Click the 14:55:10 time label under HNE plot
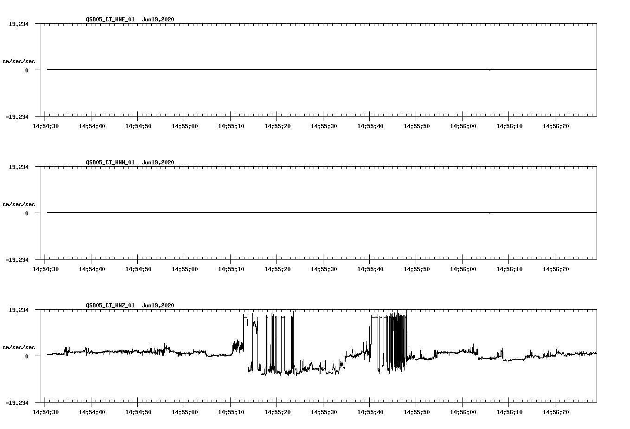Viewport: 630px width, 429px height. [231, 126]
